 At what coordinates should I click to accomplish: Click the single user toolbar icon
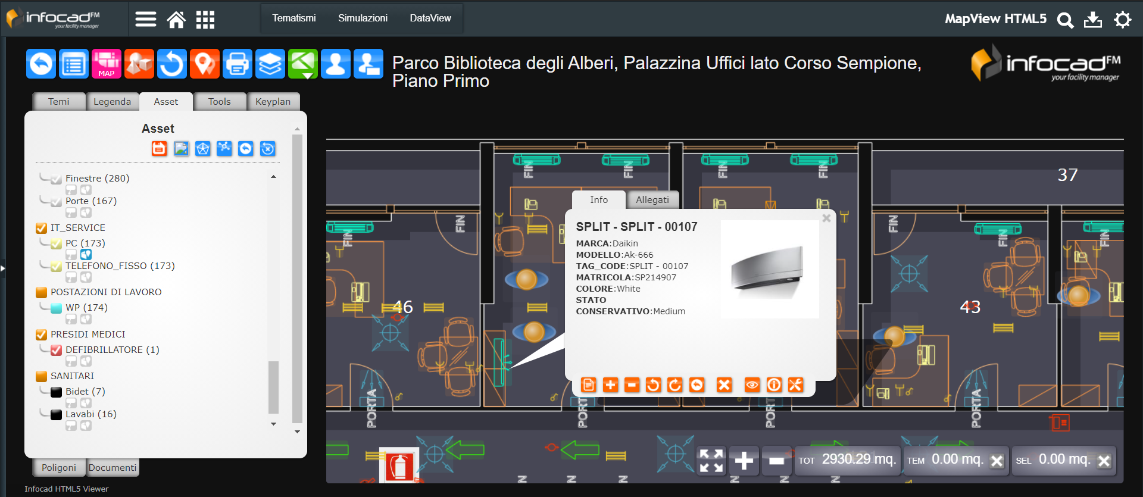pyautogui.click(x=336, y=64)
